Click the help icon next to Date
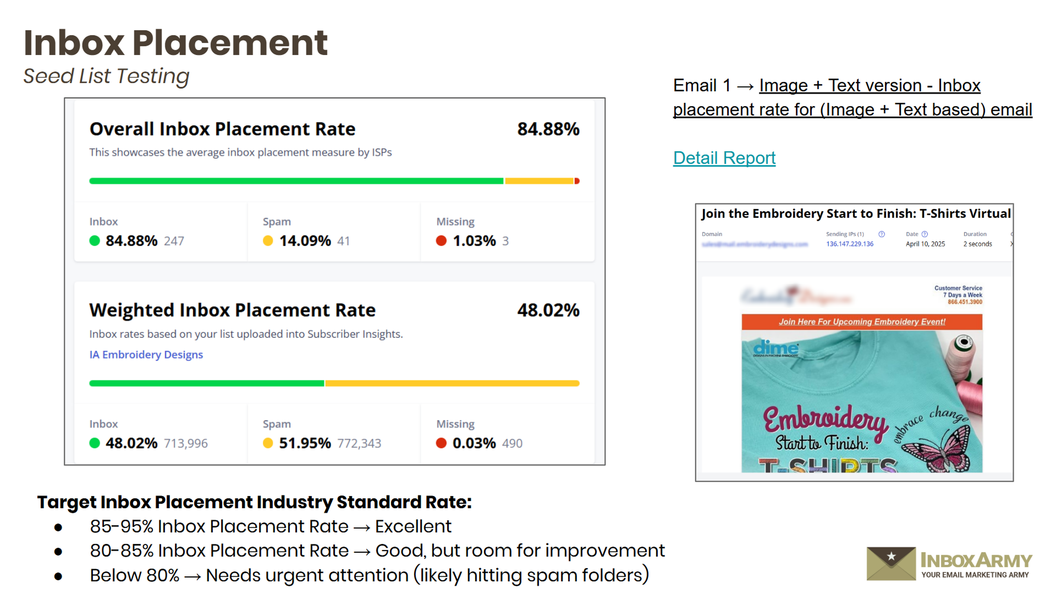The width and height of the screenshot is (1056, 594). pyautogui.click(x=925, y=234)
